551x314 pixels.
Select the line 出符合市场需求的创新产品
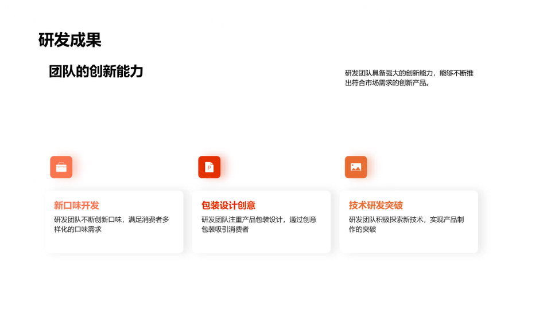click(387, 83)
